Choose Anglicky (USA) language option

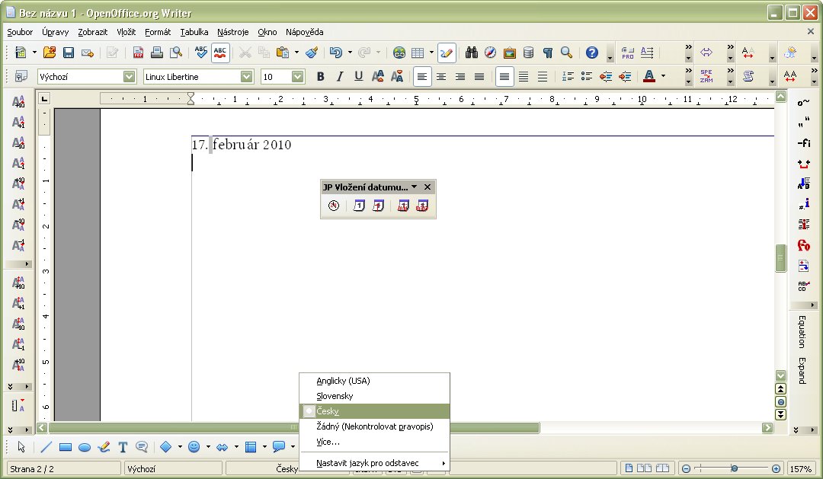[x=374, y=381]
